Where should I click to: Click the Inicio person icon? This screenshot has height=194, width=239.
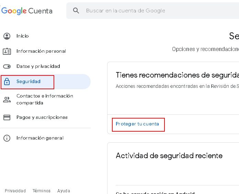[7, 36]
